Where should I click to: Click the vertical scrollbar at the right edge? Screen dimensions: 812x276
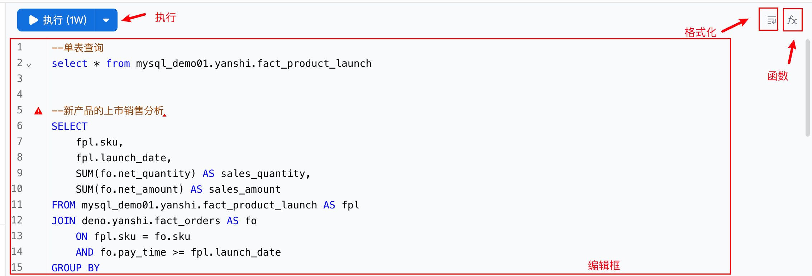[807, 88]
